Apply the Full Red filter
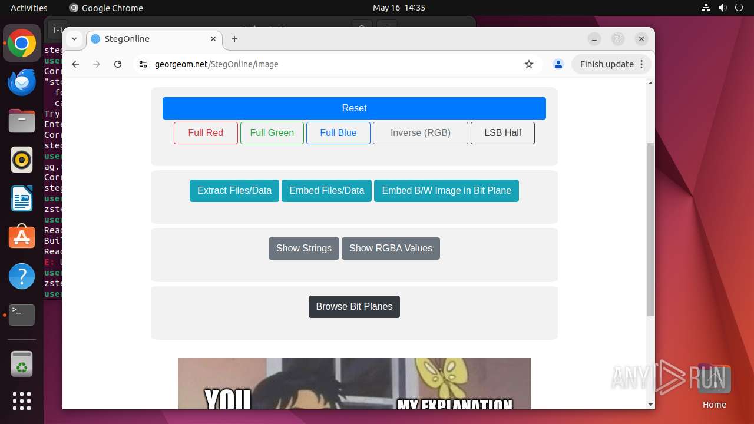 point(206,133)
